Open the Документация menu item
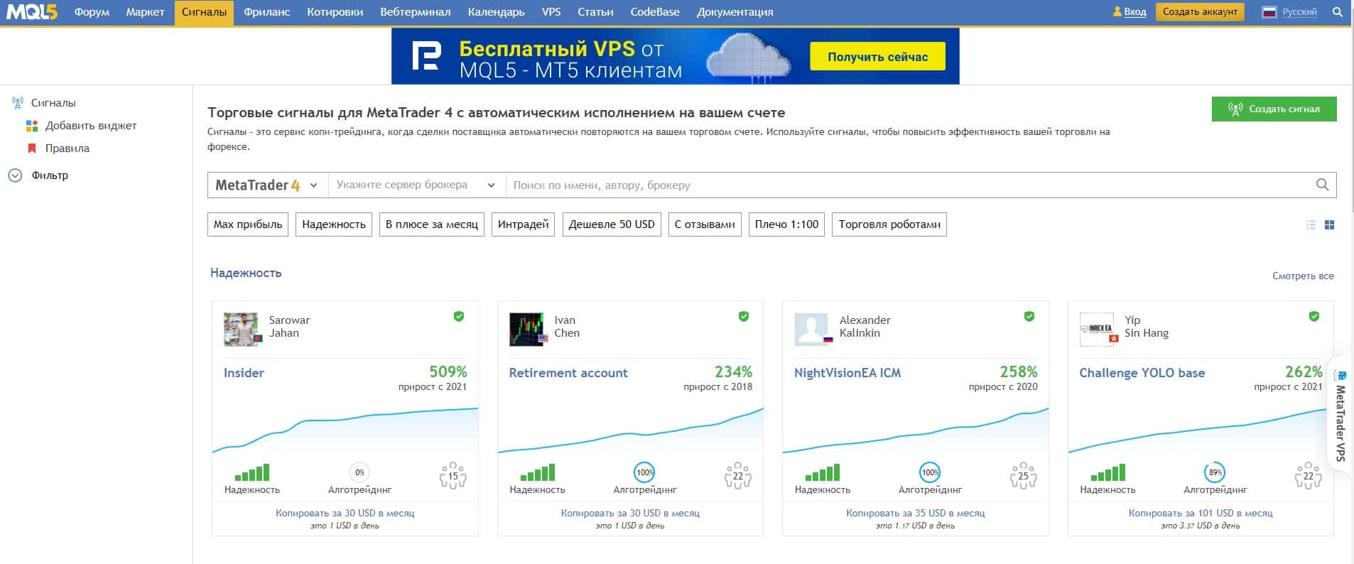The image size is (1354, 564). tap(735, 12)
